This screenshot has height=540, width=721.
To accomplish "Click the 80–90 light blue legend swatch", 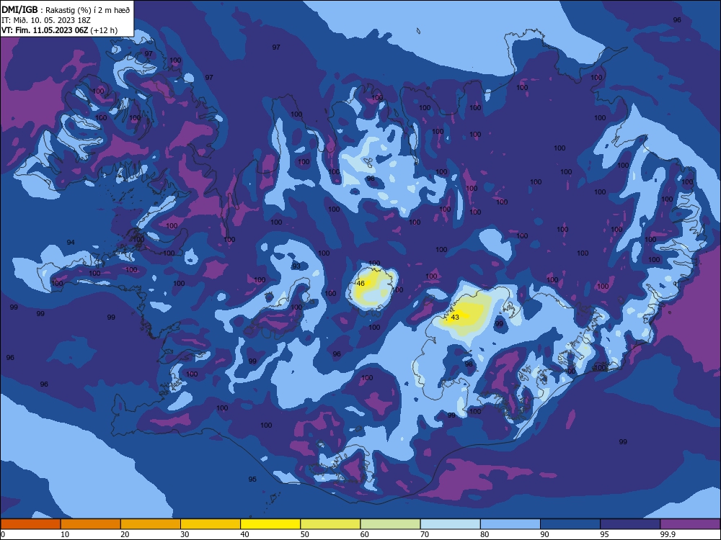I will 510,524.
